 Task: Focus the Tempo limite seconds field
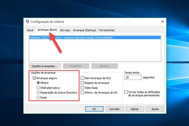(133, 77)
